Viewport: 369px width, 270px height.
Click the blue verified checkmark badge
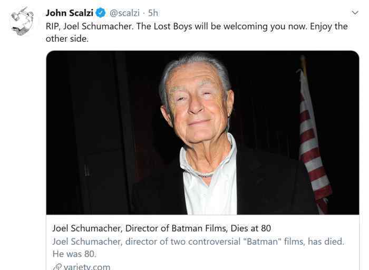[x=101, y=13]
